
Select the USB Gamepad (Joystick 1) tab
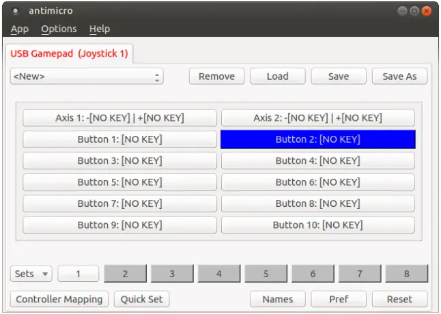click(69, 53)
